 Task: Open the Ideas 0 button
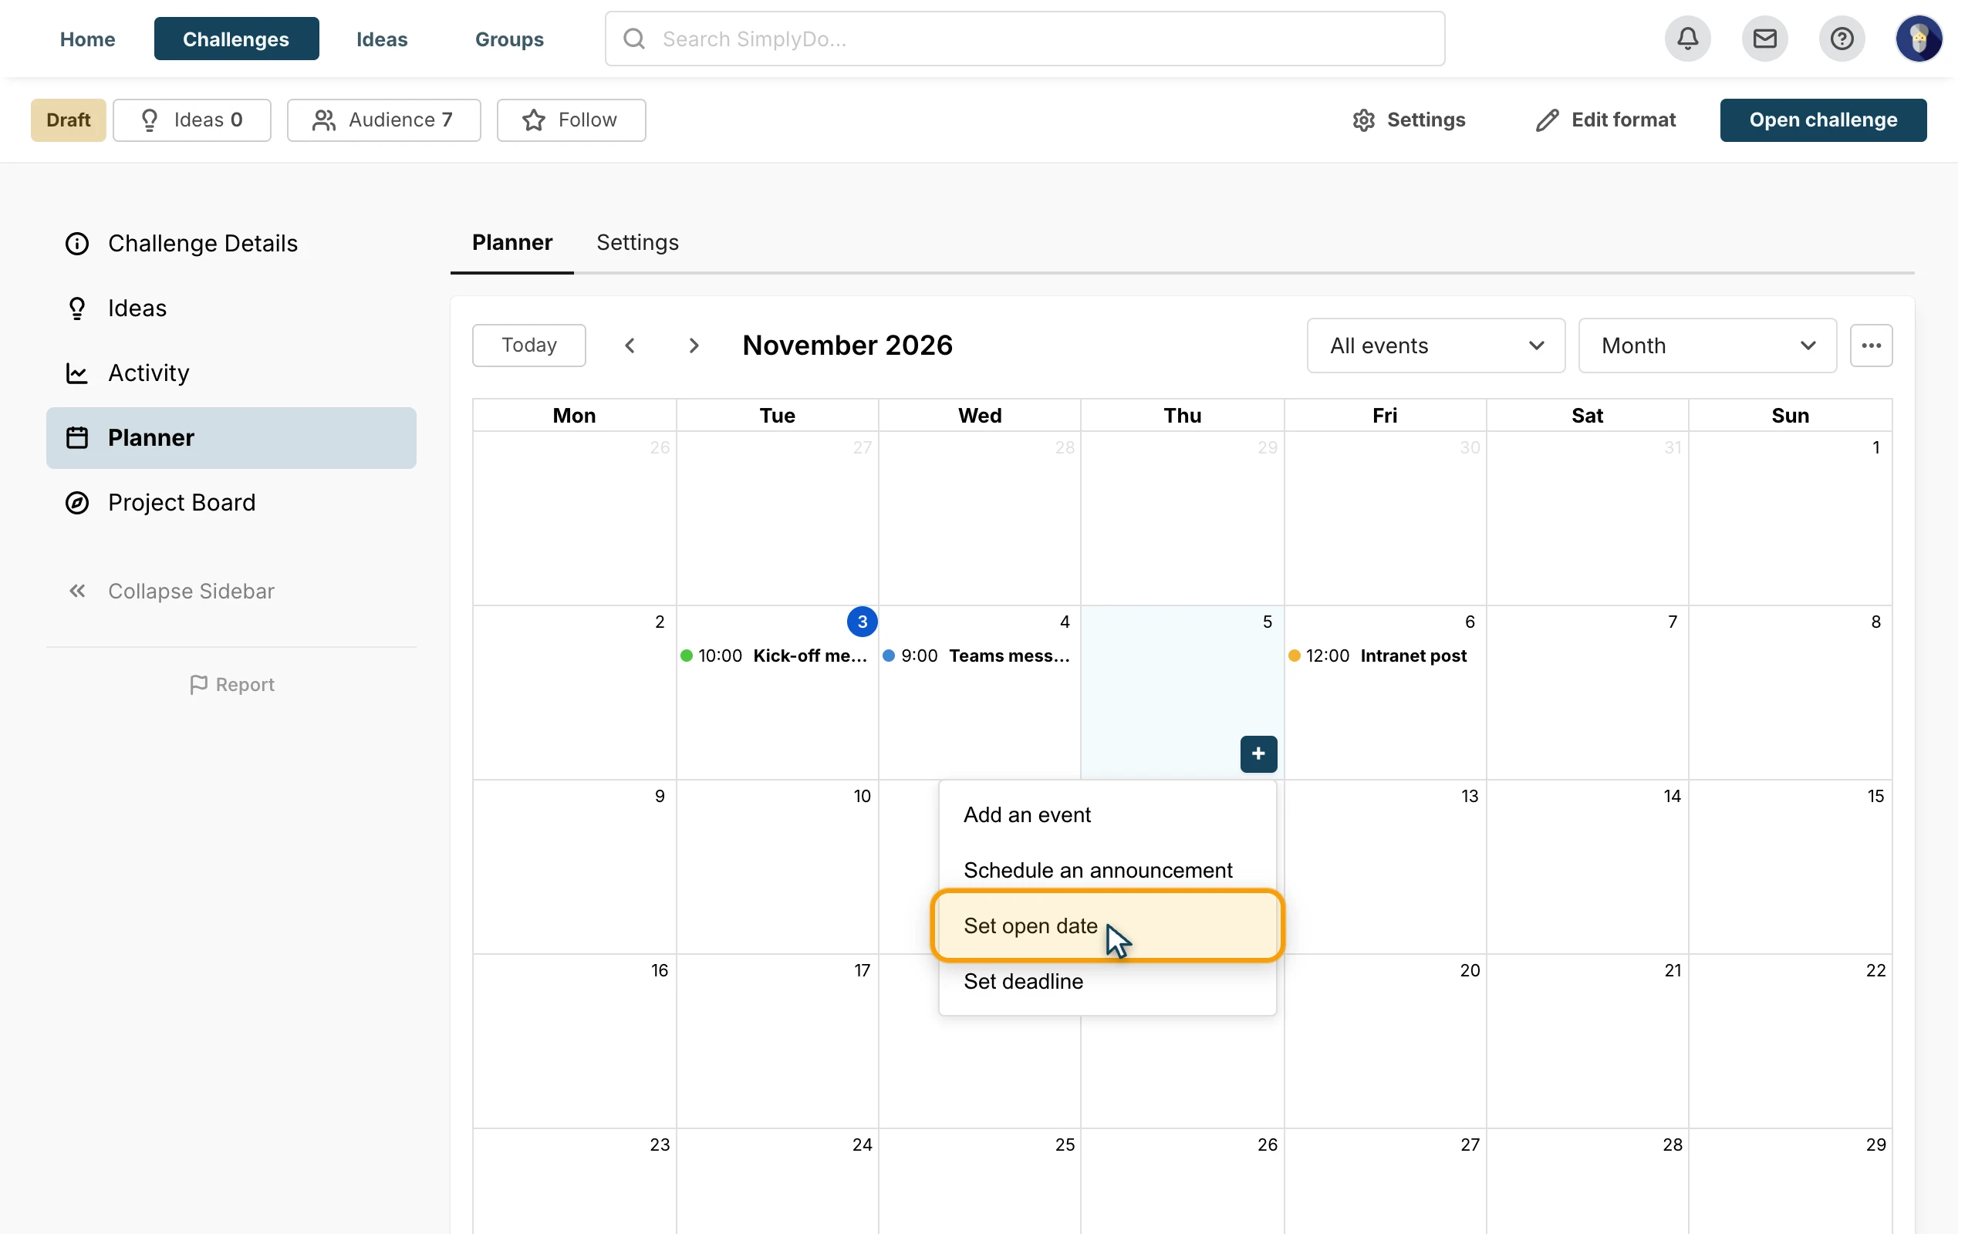click(x=192, y=120)
